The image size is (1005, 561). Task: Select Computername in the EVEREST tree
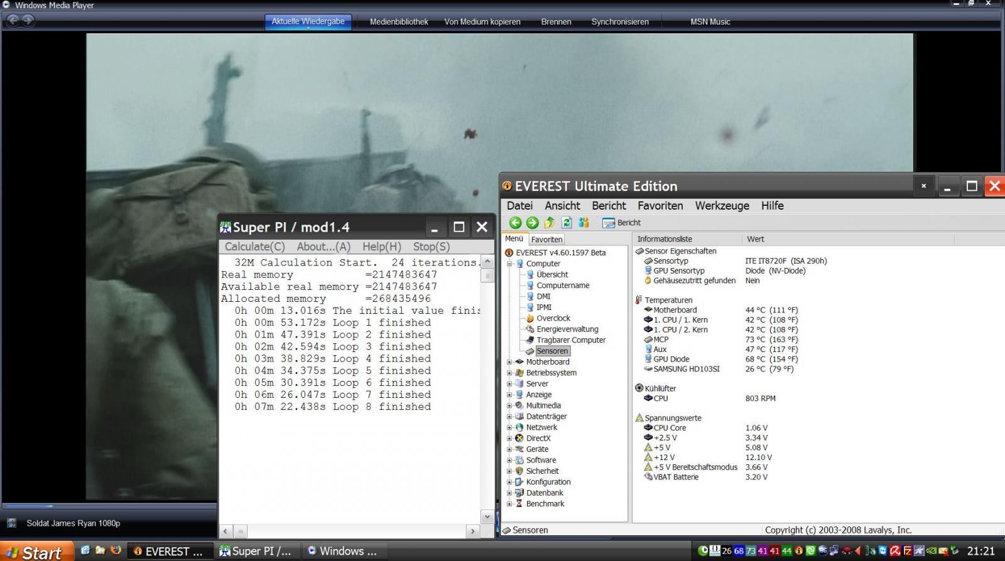558,286
